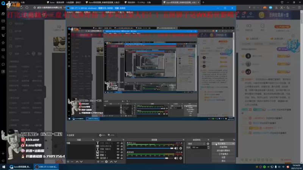Mute the first mixer track speaker icon
The width and height of the screenshot is (303, 170).
(176, 148)
